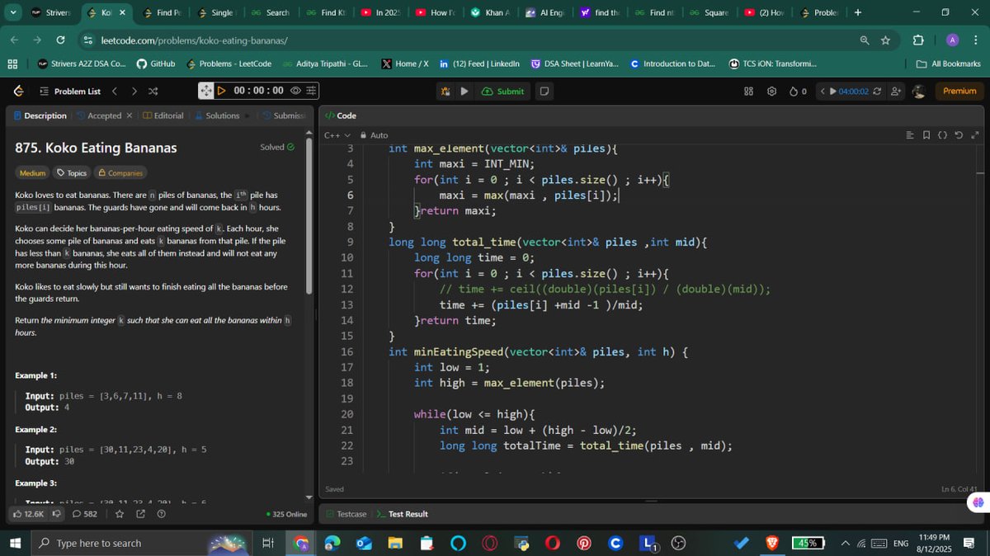Click the curly braces icon
This screenshot has width=990, height=556.
(x=943, y=135)
